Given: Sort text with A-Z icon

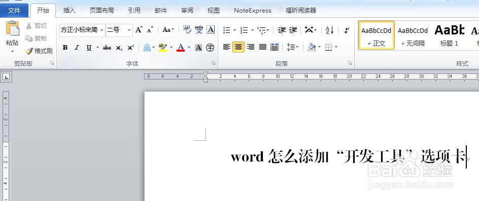Looking at the screenshot, I should [329, 30].
